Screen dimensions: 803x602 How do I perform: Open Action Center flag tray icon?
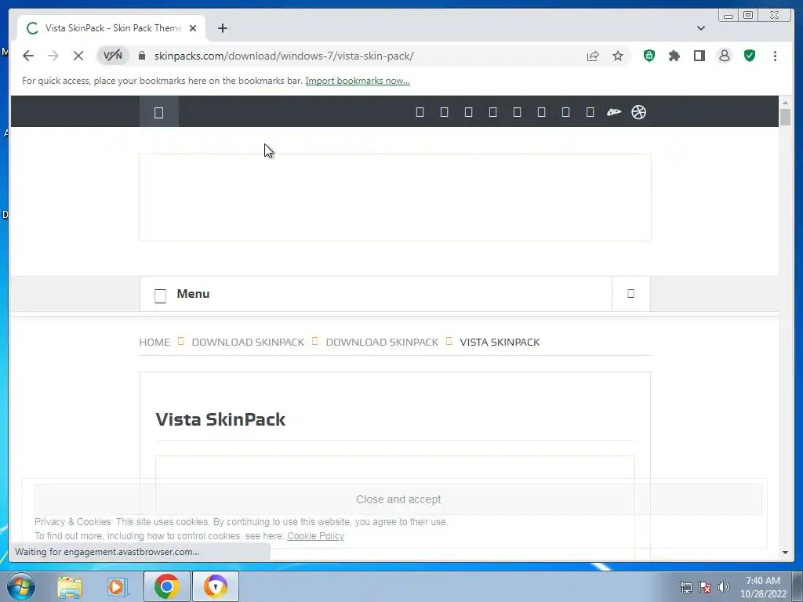[705, 587]
